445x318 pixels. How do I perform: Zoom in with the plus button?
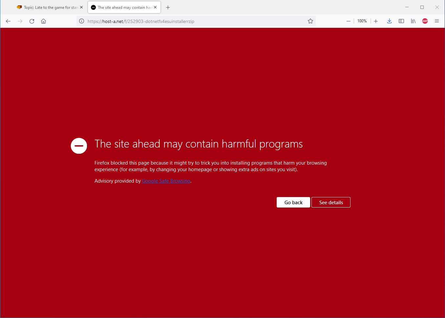pos(376,21)
